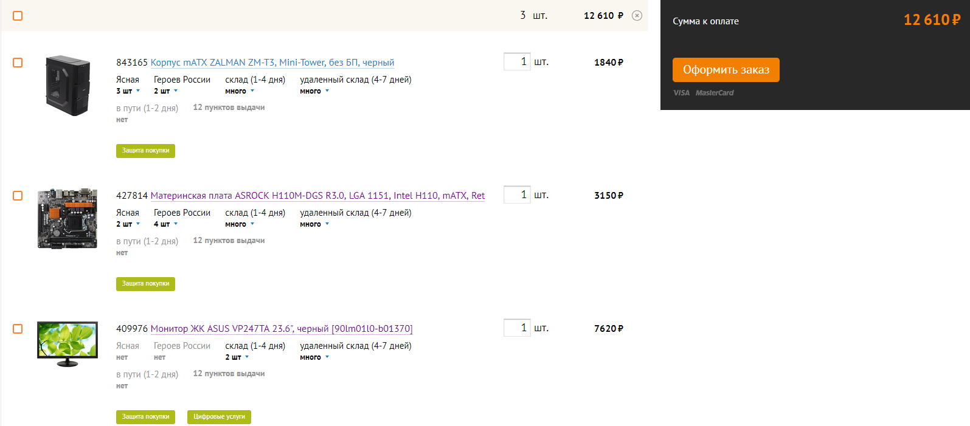Open the ASUS monitor product image

point(68,344)
